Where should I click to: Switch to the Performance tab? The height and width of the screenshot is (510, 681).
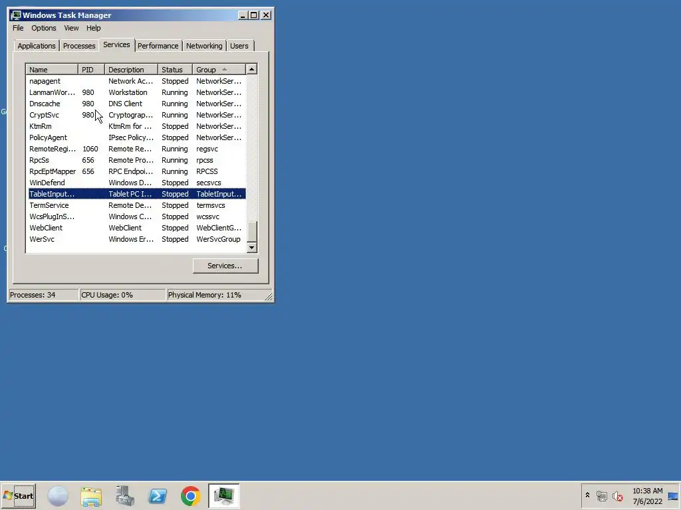pos(158,46)
